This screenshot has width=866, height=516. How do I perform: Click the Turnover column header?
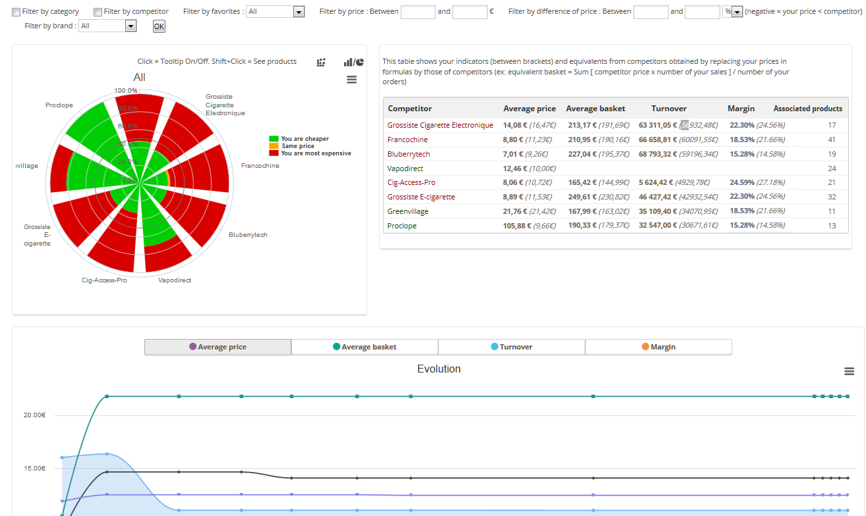pos(669,109)
